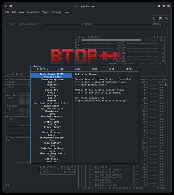Open the Bookmarks menu

pyautogui.click(x=33, y=12)
